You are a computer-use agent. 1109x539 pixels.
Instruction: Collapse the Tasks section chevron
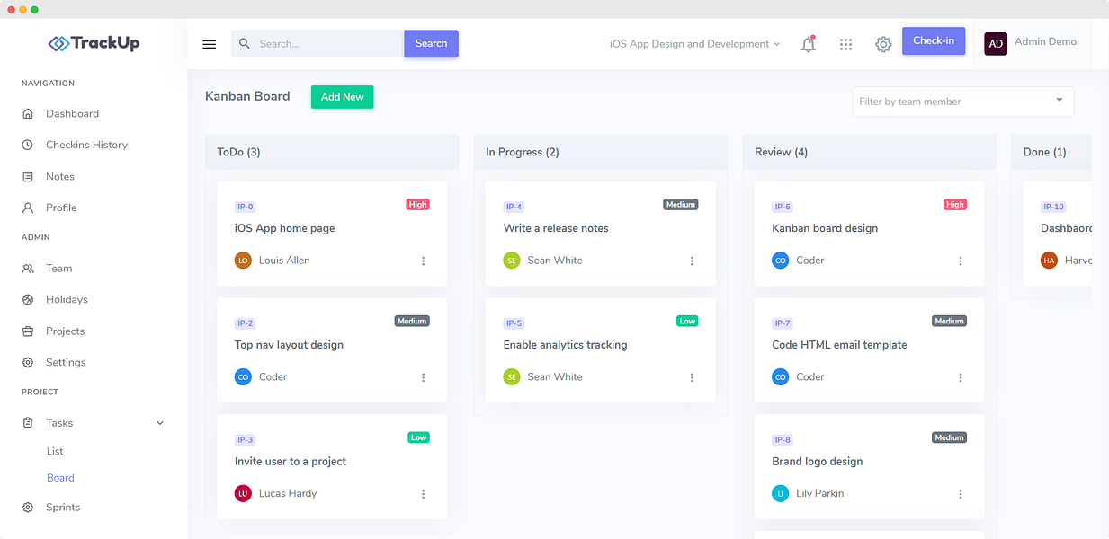point(160,423)
